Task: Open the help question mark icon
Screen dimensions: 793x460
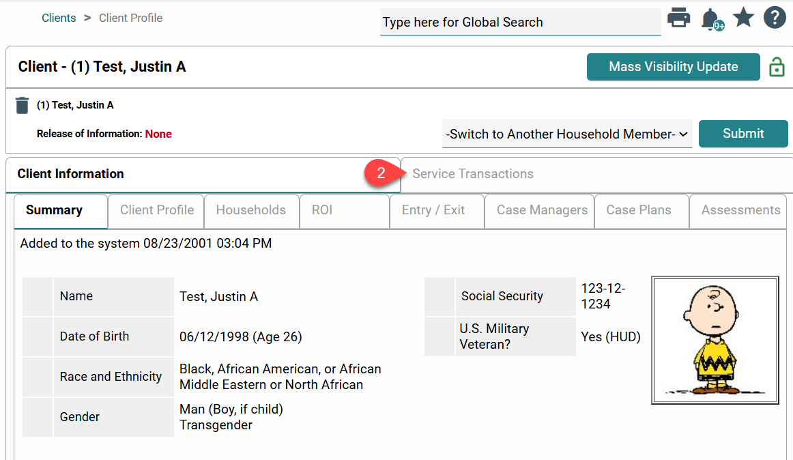Action: tap(775, 18)
